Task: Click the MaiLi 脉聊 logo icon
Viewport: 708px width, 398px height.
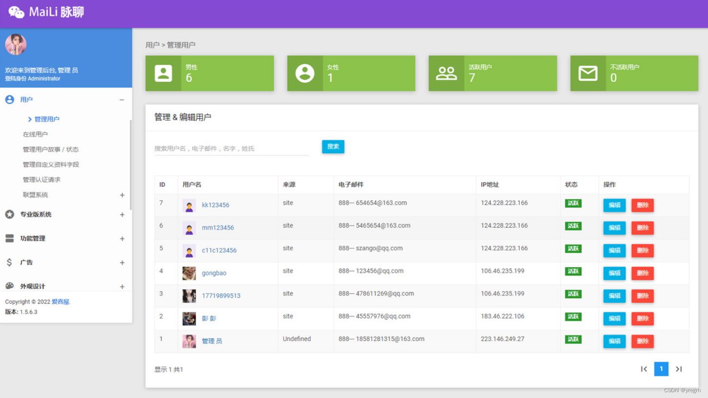Action: click(x=17, y=12)
